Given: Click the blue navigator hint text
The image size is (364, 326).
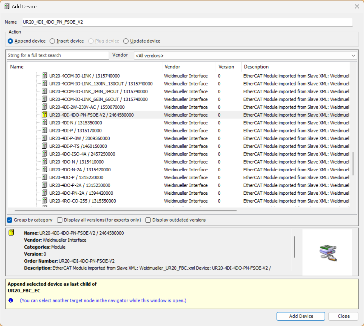Looking at the screenshot, I should 103,301.
